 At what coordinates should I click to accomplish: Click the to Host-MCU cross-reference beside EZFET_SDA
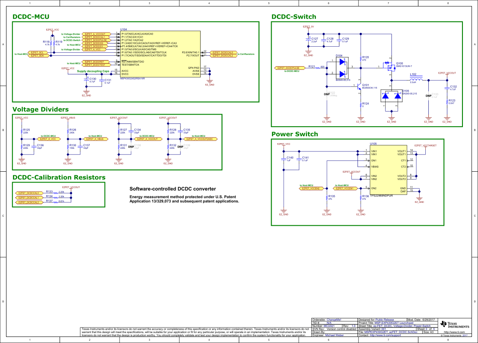(21, 54)
